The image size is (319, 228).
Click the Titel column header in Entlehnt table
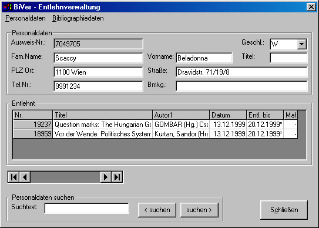click(103, 115)
